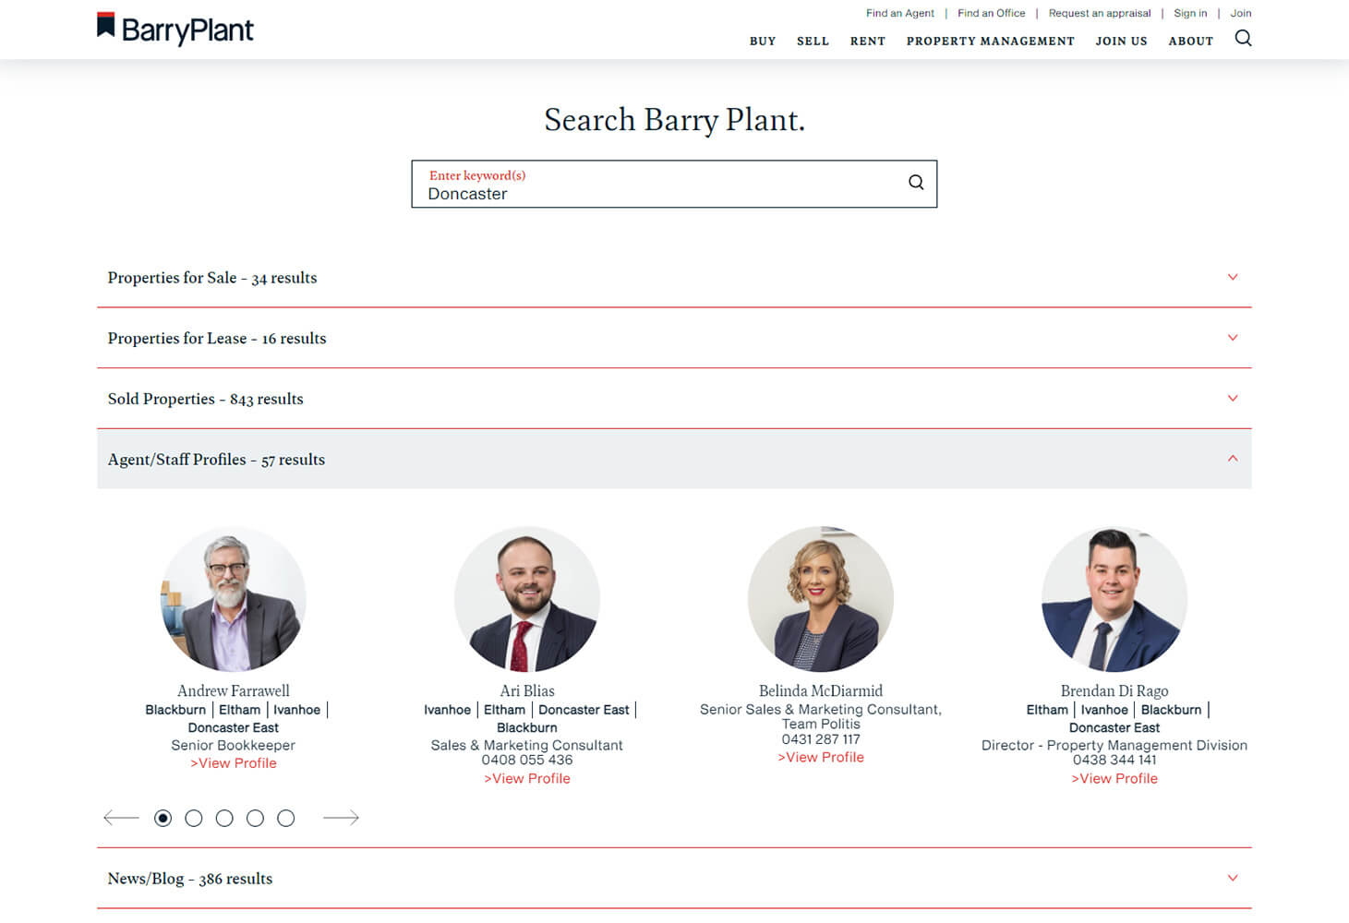
Task: Select fourth carousel page dot
Action: coord(256,818)
